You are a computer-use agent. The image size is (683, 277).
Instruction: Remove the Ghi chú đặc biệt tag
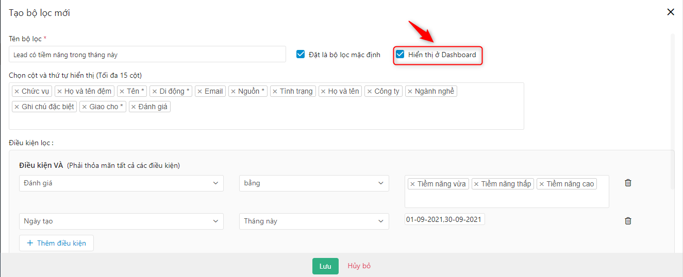coord(16,107)
